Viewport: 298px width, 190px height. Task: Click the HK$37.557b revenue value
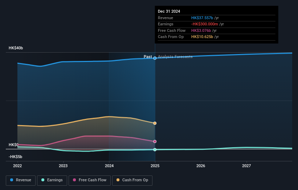pyautogui.click(x=202, y=18)
